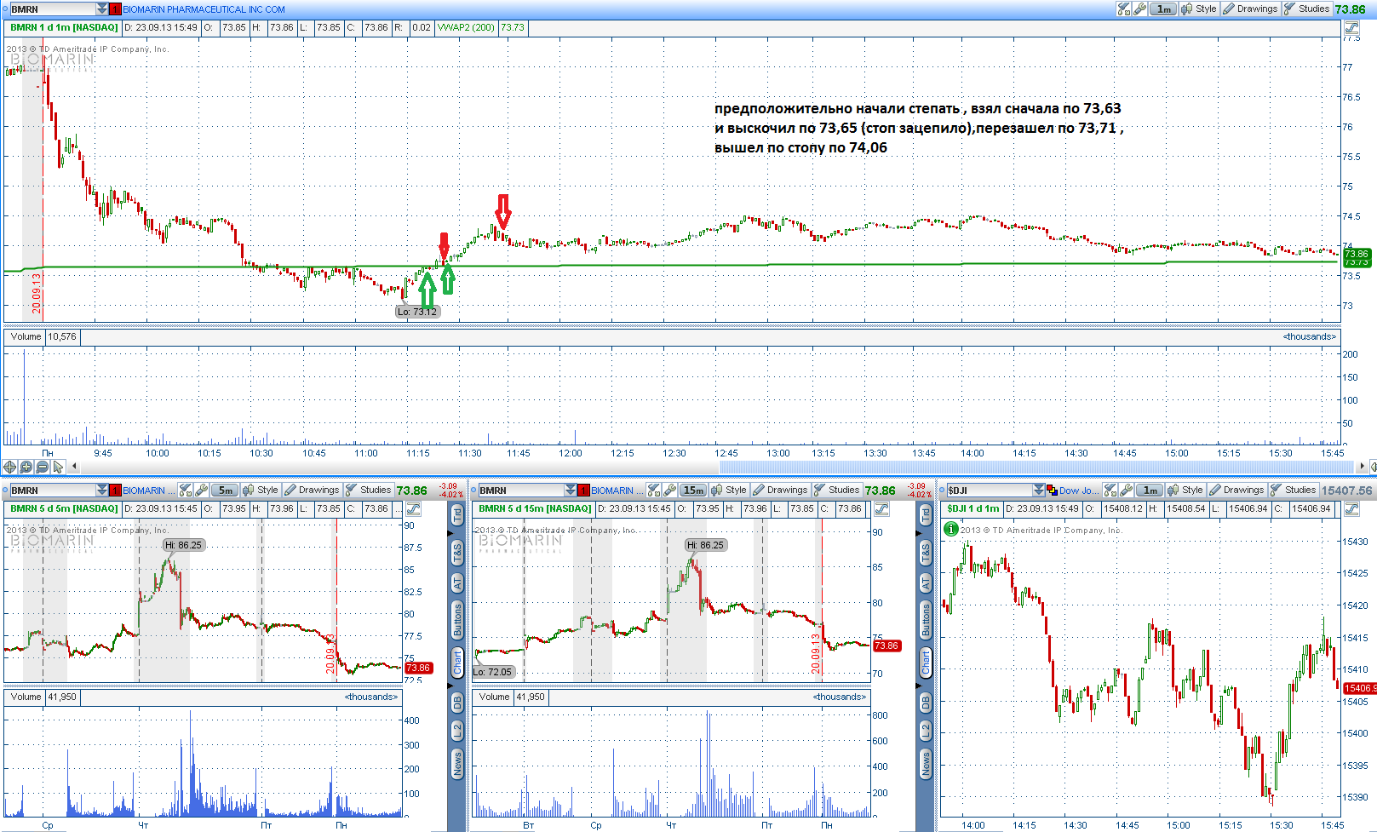
Task: Open the 1m timeframe selector of main chart
Action: point(1163,9)
